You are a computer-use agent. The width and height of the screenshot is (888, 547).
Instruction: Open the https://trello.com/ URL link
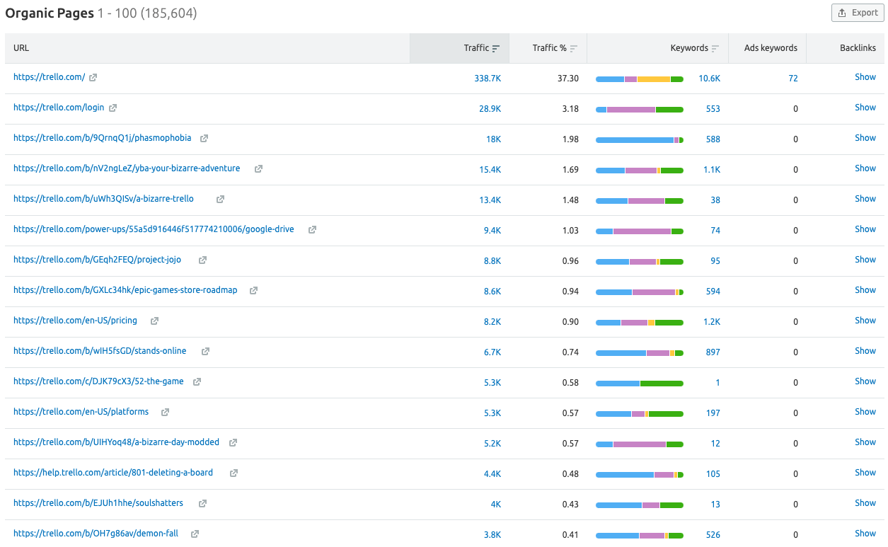click(x=49, y=77)
